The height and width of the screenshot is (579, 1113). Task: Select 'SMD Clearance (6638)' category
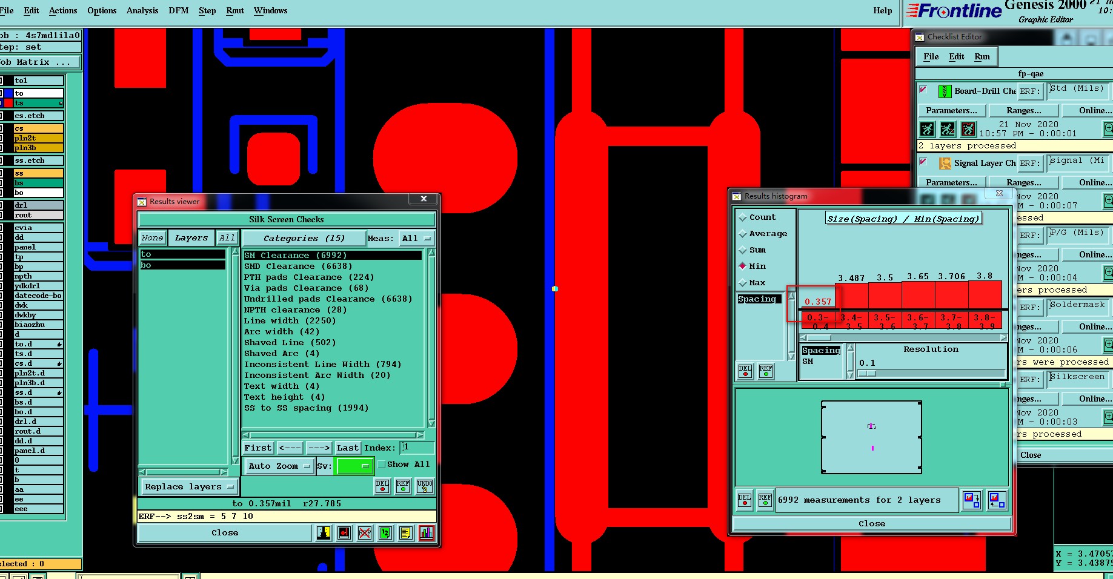tap(298, 266)
